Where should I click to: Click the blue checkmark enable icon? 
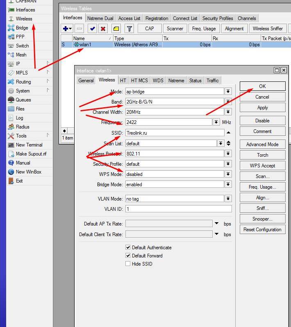coord(92,29)
